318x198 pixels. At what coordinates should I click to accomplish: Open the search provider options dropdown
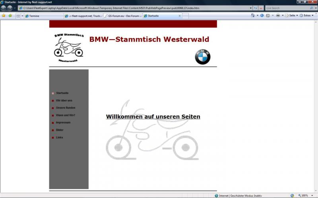pyautogui.click(x=316, y=8)
